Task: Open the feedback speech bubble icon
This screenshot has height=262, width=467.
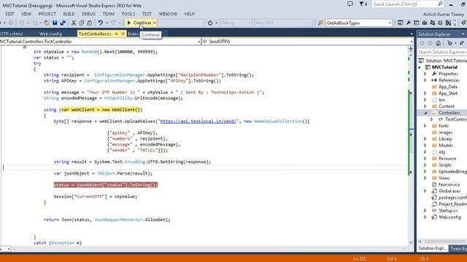Action: [x=350, y=4]
